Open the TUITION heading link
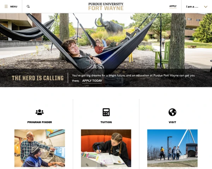Viewport: 212px width, 169px height. [x=106, y=122]
